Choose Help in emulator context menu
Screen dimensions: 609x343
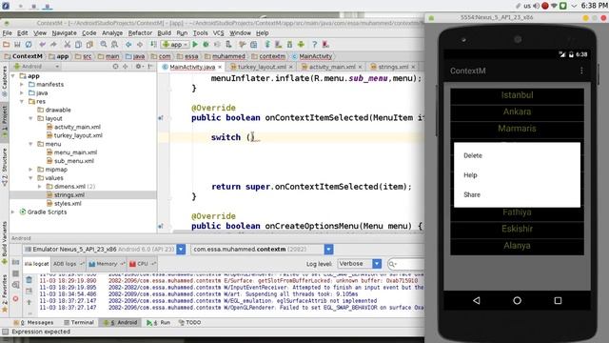point(517,175)
